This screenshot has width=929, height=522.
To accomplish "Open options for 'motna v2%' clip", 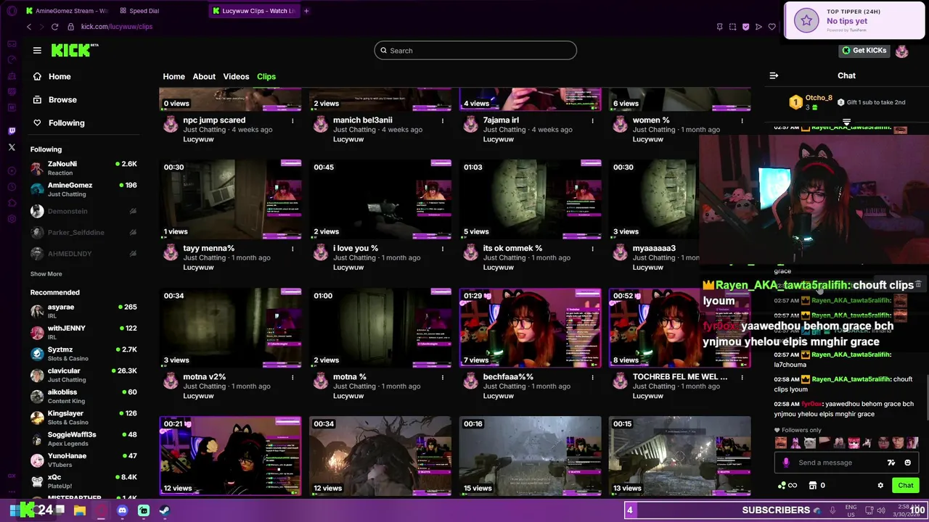I will [292, 377].
